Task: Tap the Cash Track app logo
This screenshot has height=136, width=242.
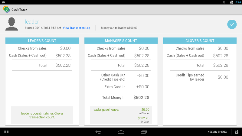Action: [x=6, y=9]
